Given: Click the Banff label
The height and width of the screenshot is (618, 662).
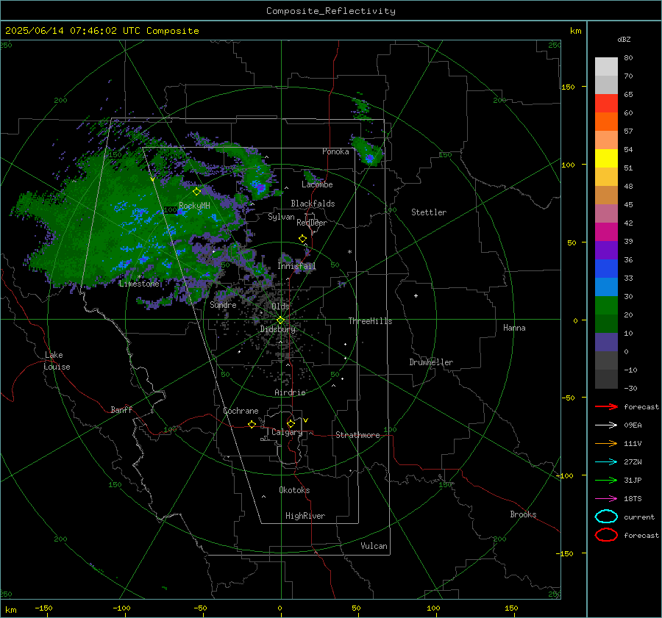Looking at the screenshot, I should 121,409.
